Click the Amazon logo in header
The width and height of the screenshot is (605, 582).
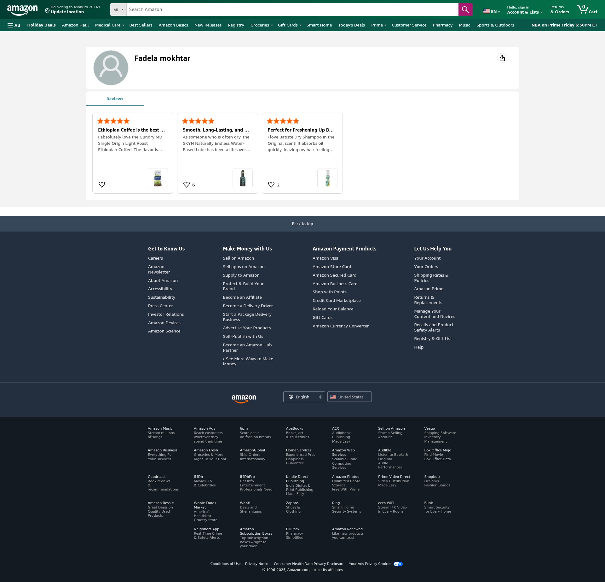[22, 10]
